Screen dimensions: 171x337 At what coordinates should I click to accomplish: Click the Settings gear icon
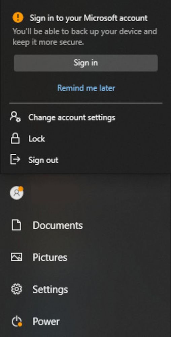point(16,289)
